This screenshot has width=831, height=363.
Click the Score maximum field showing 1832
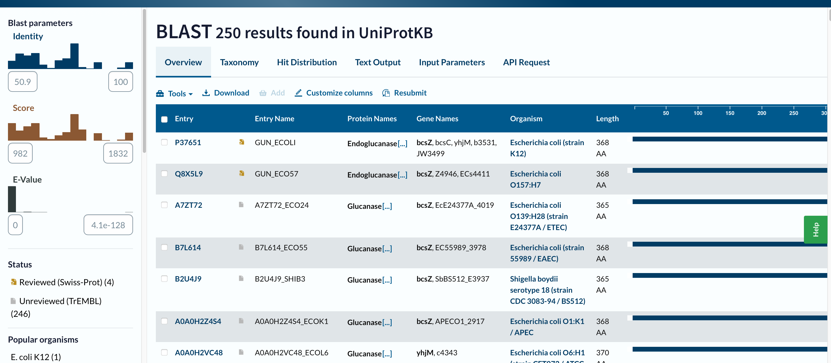(x=118, y=153)
